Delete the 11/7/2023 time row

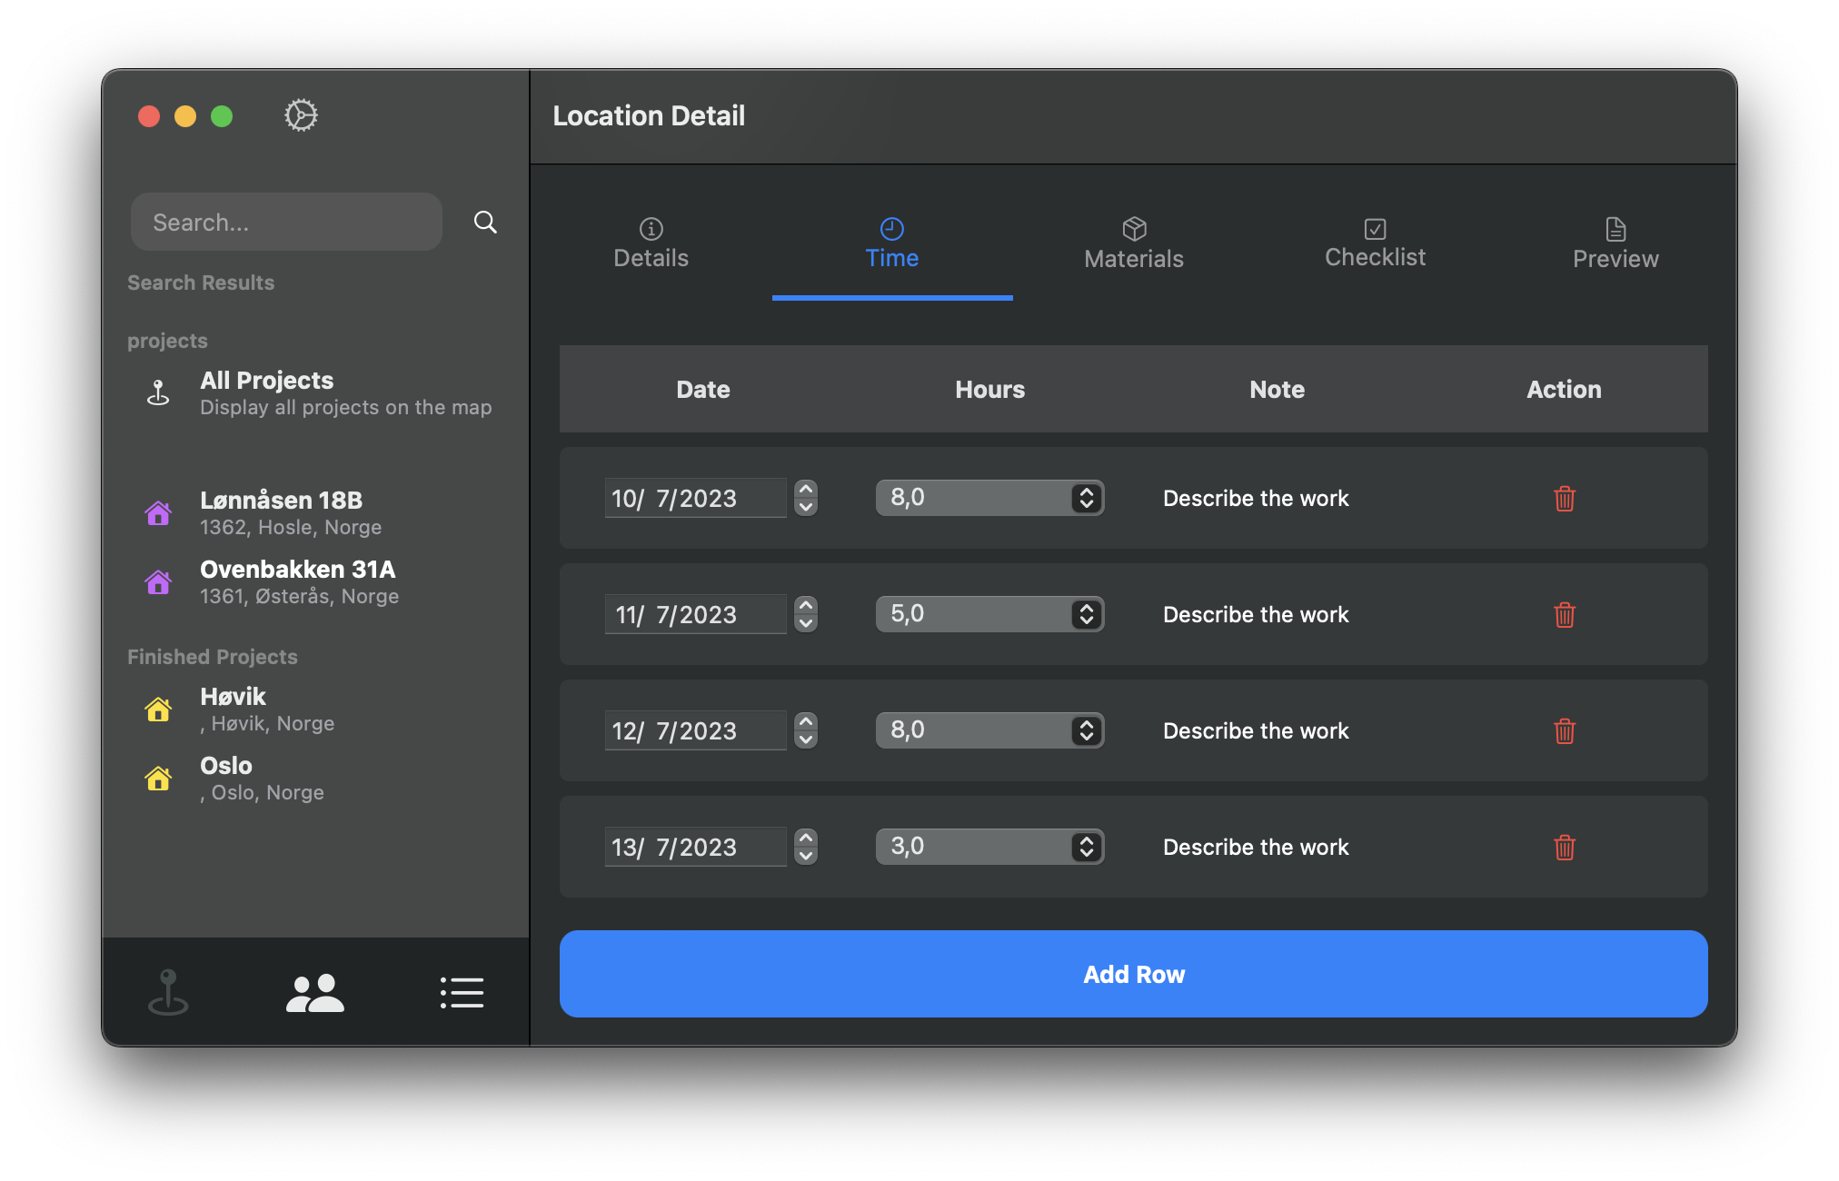tap(1564, 614)
